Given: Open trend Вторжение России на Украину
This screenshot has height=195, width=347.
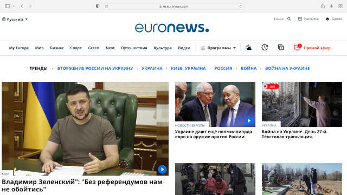Looking at the screenshot, I should [x=95, y=69].
